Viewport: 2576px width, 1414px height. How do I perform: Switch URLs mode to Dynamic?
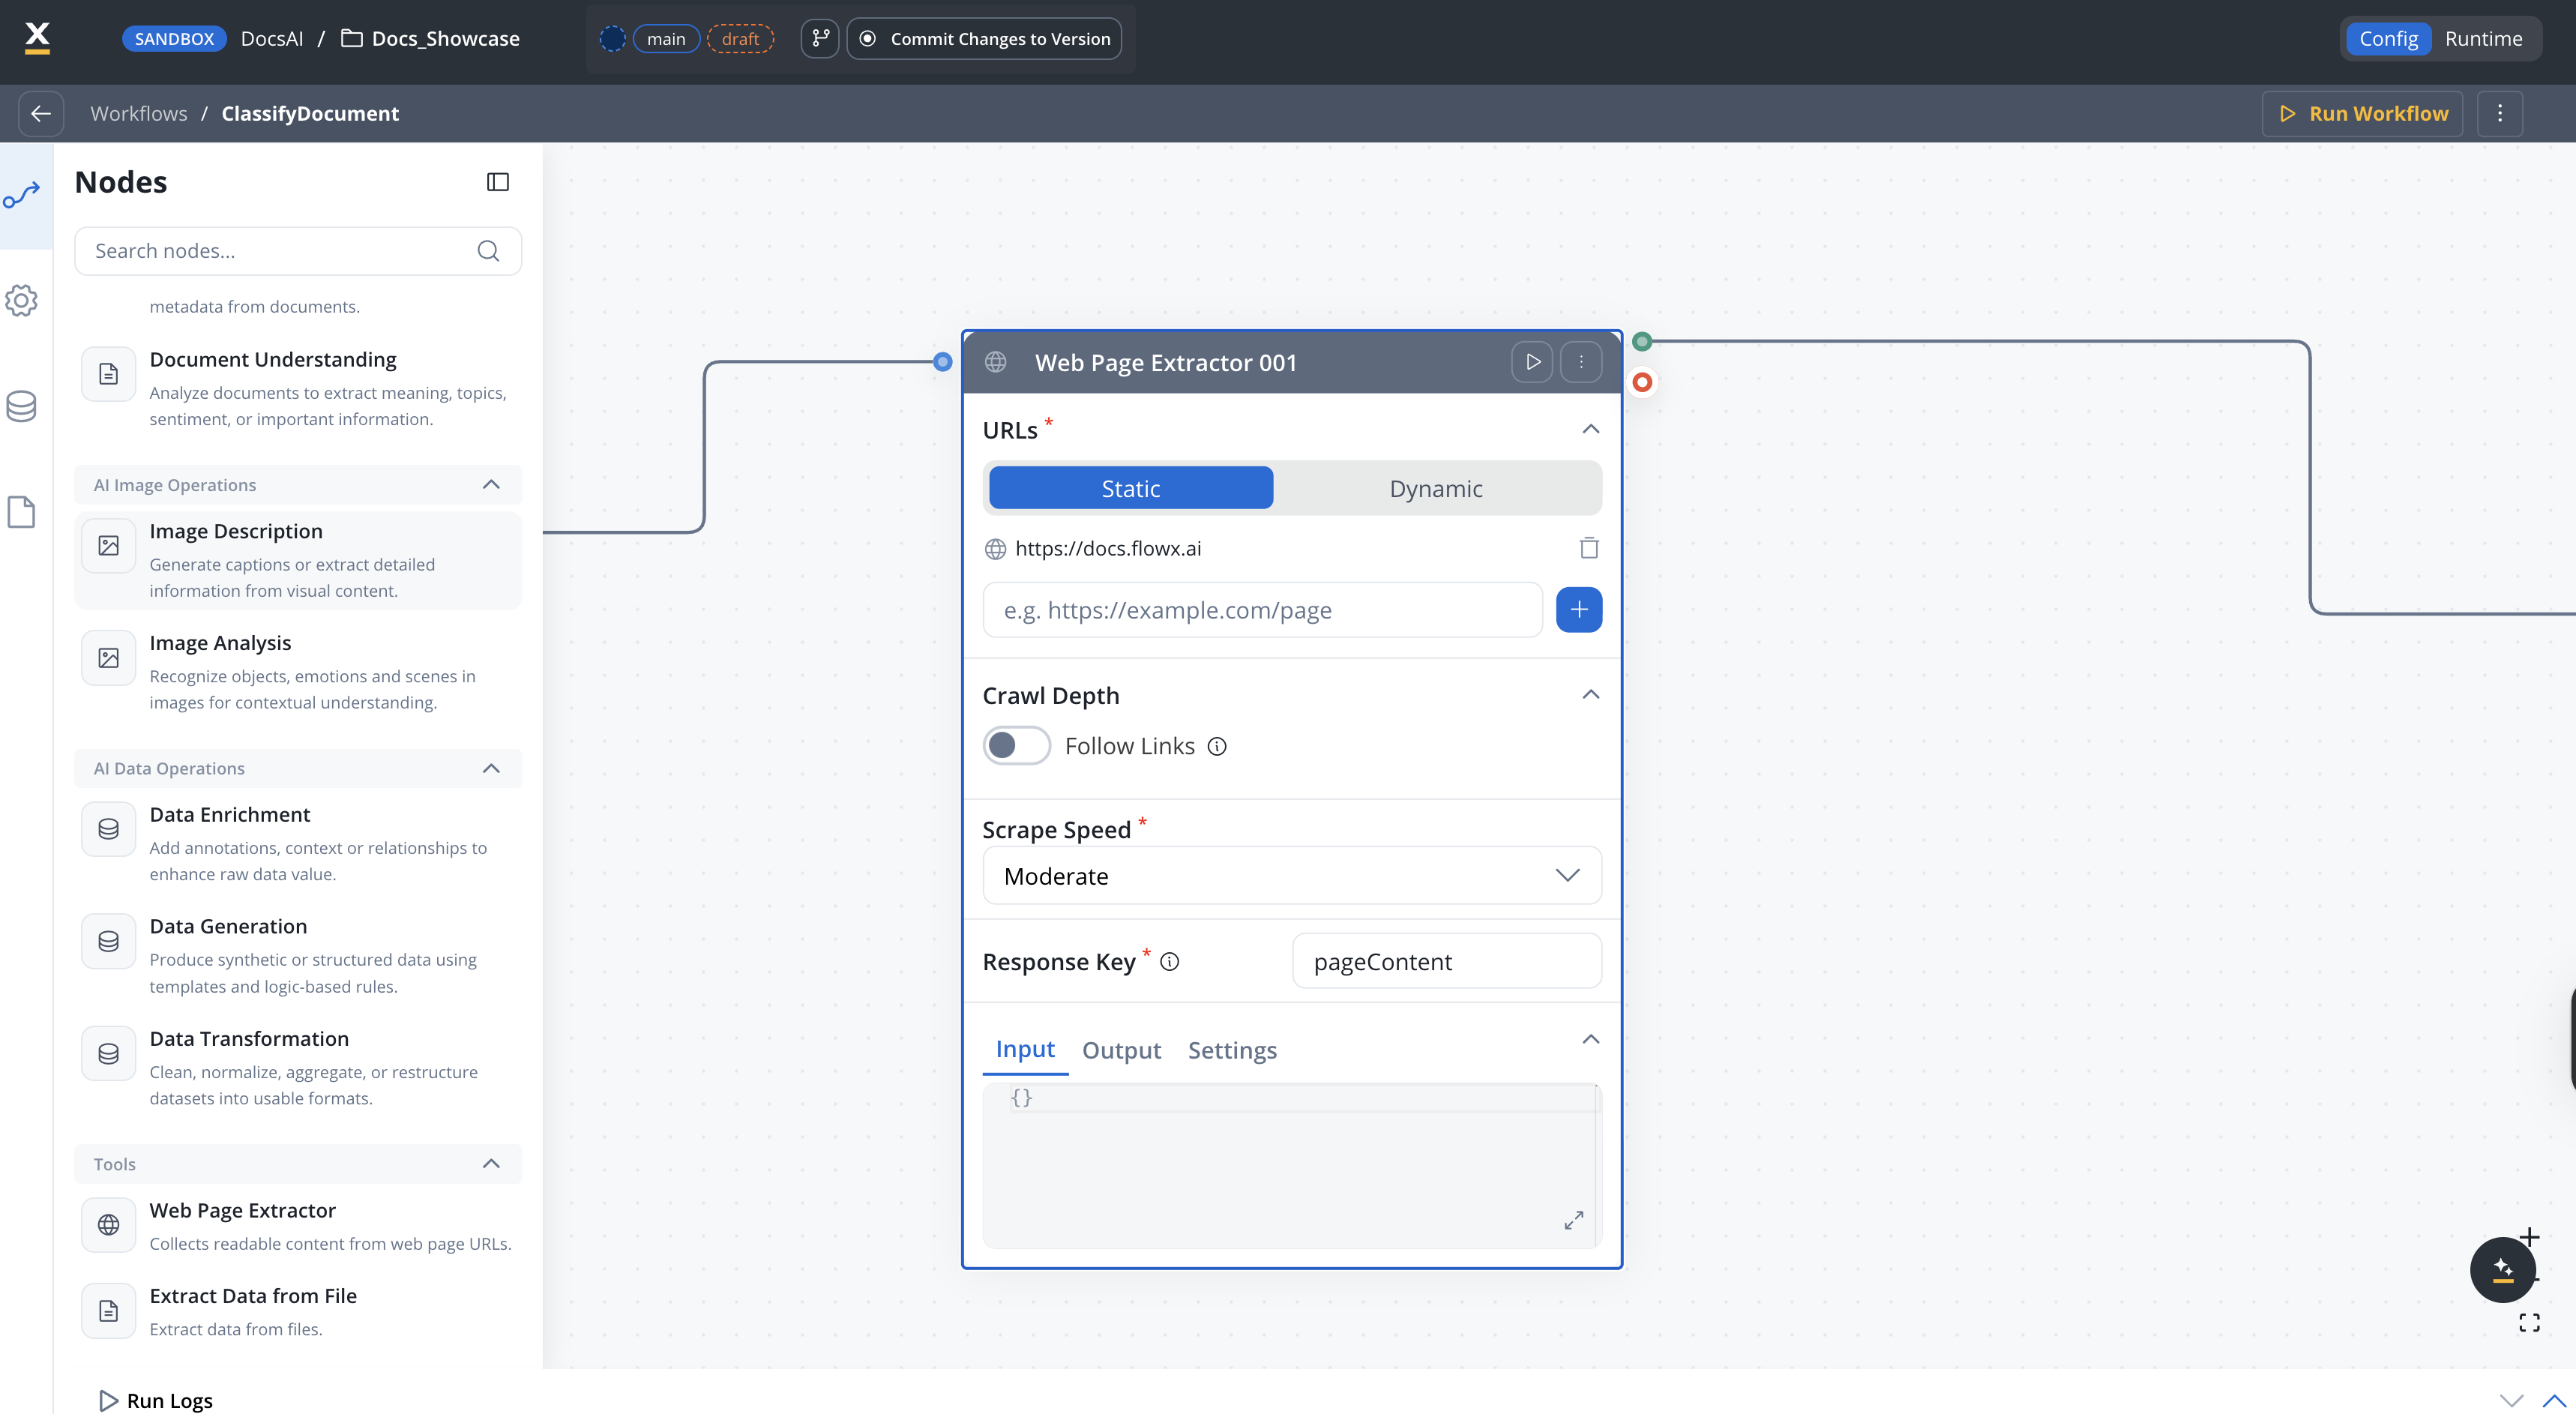tap(1435, 488)
